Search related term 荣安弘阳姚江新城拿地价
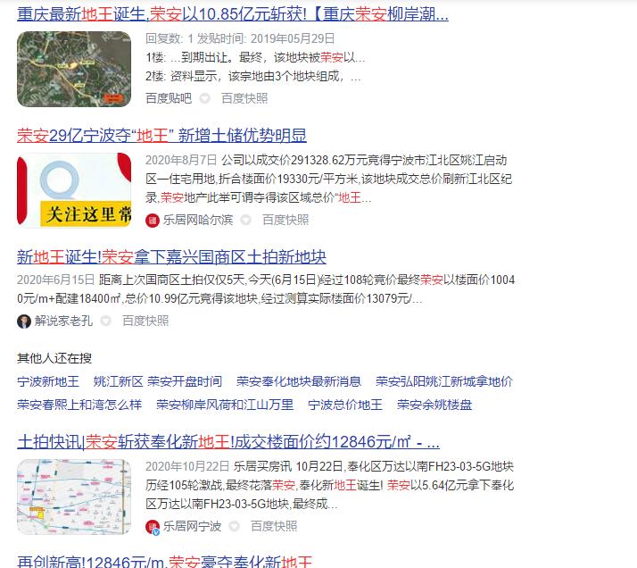The width and height of the screenshot is (637, 568). click(444, 381)
